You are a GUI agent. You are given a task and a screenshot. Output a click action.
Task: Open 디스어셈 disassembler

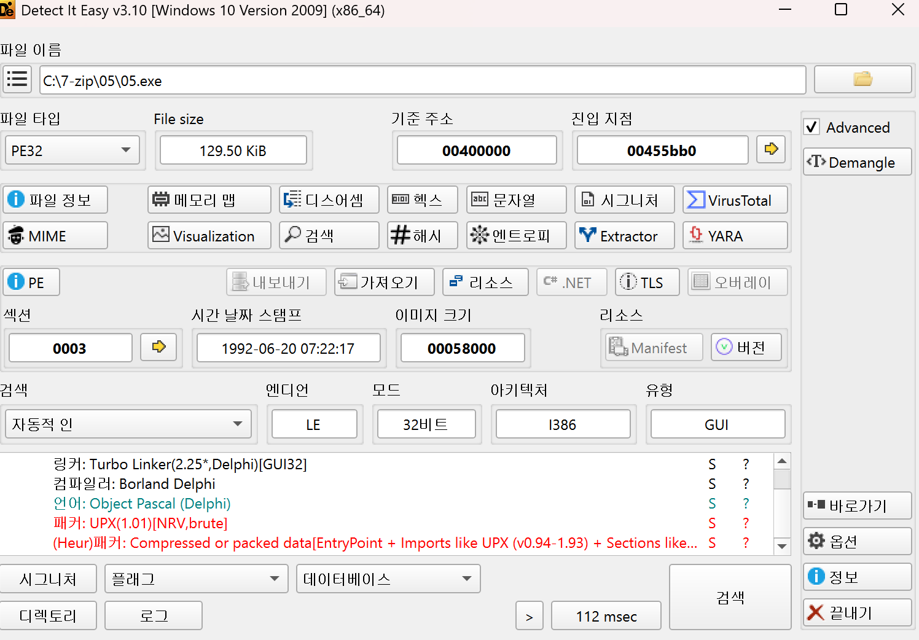(329, 200)
